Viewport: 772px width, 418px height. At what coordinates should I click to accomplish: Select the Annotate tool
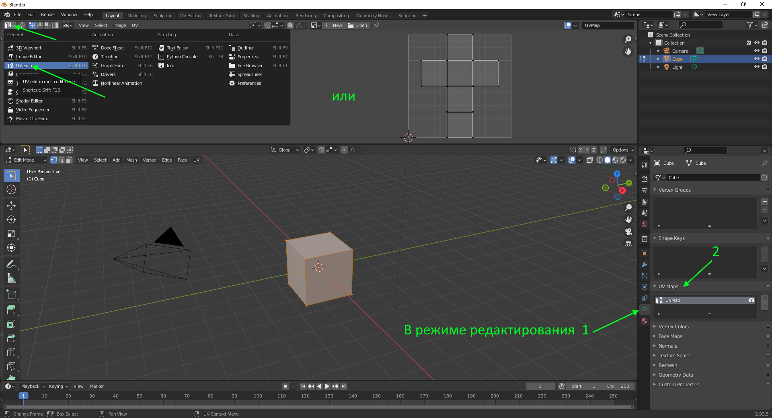click(x=11, y=264)
